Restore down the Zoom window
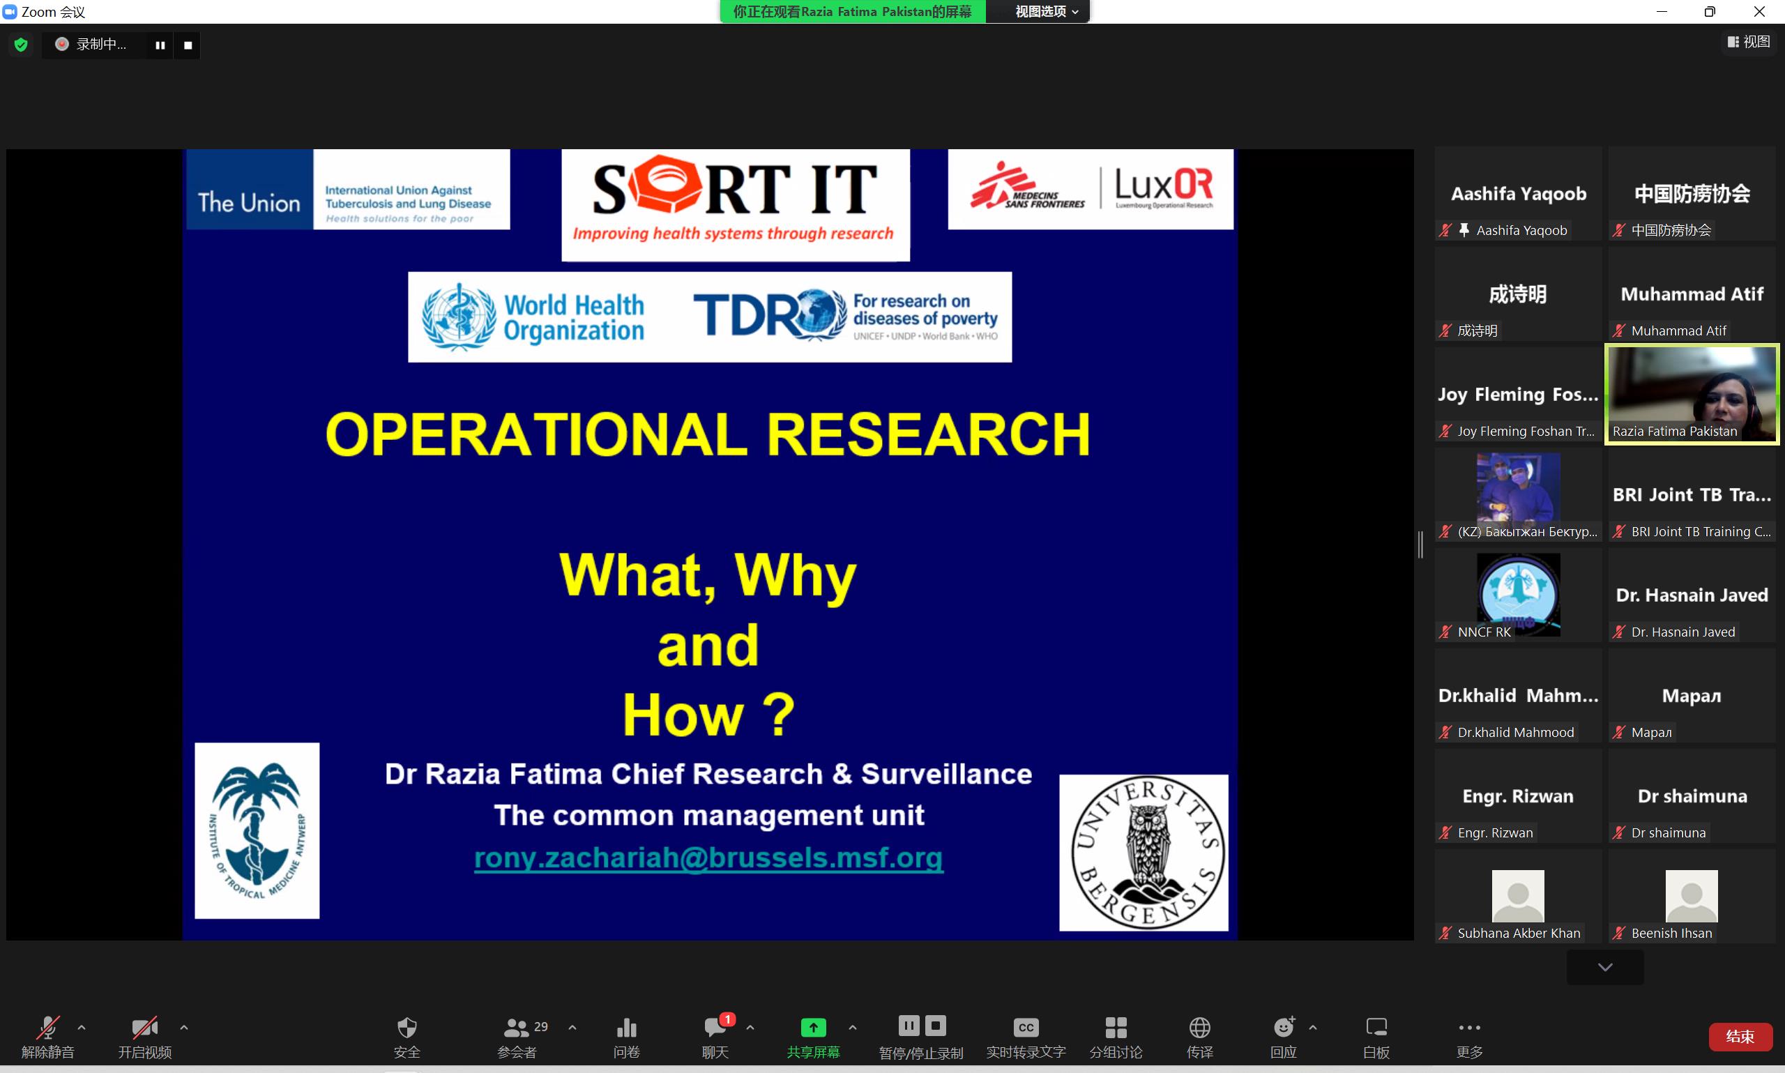The image size is (1785, 1073). click(1710, 12)
